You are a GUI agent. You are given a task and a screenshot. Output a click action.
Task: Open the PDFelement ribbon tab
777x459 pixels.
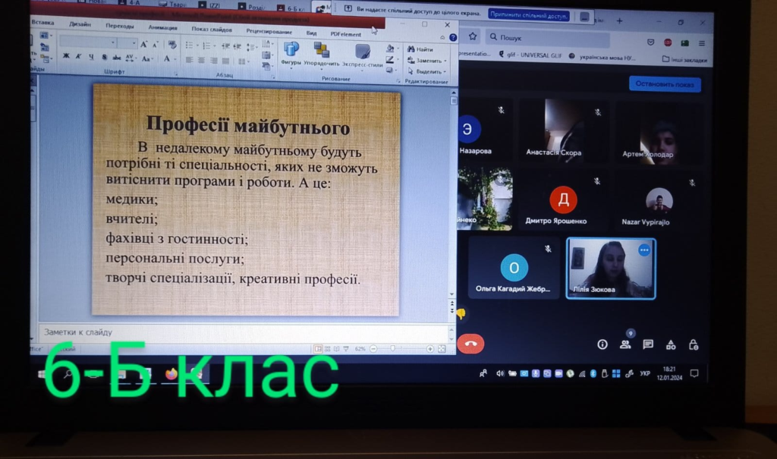345,34
